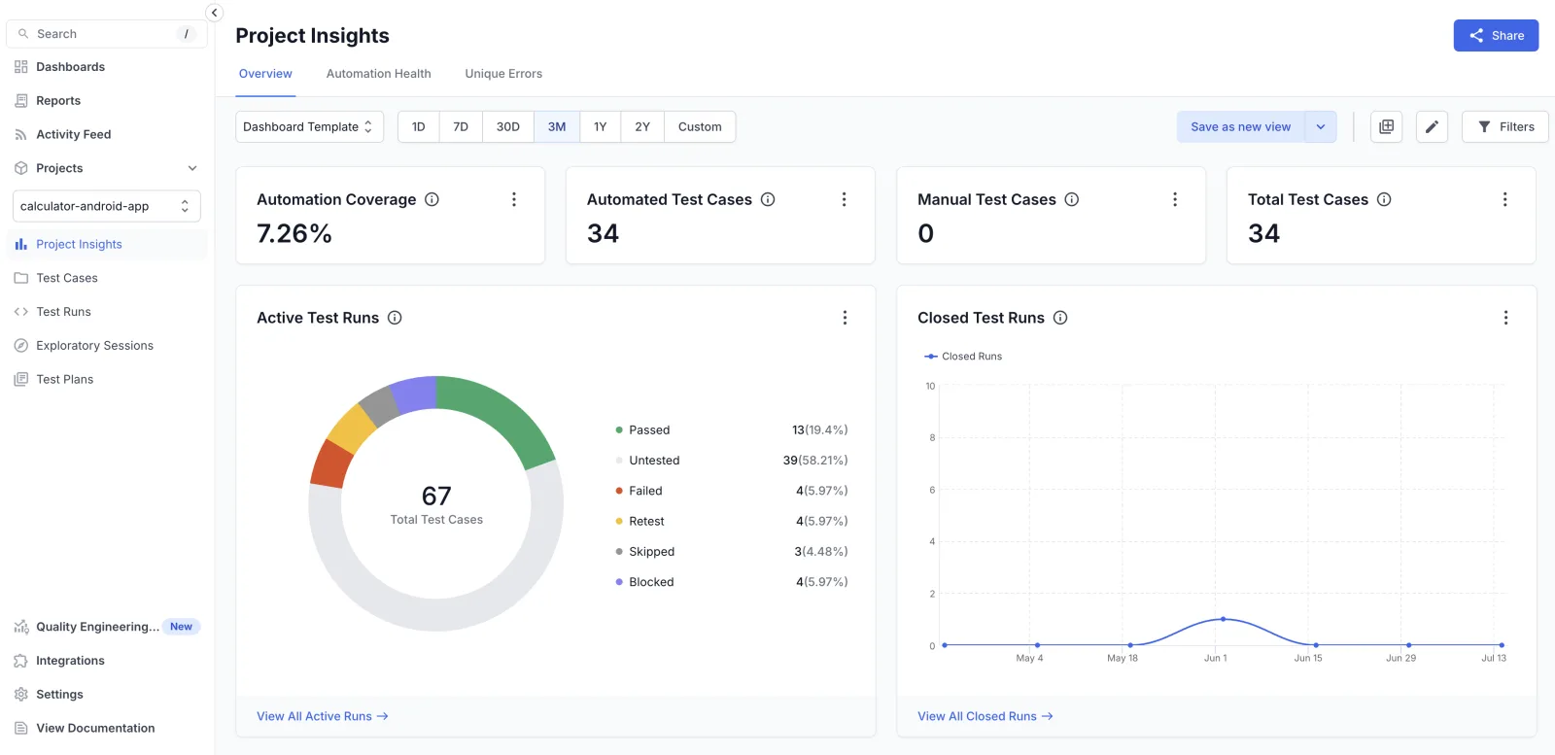
Task: Switch to the Automation Health tab
Action: pos(378,74)
